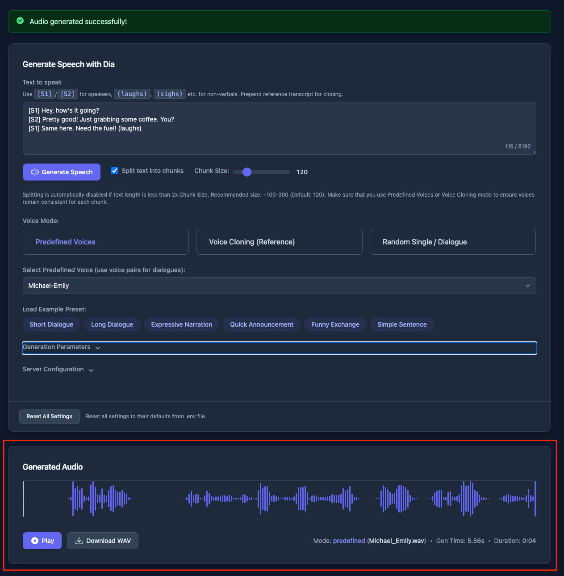Click the Generated Audio heading
This screenshot has width=564, height=576.
click(53, 467)
